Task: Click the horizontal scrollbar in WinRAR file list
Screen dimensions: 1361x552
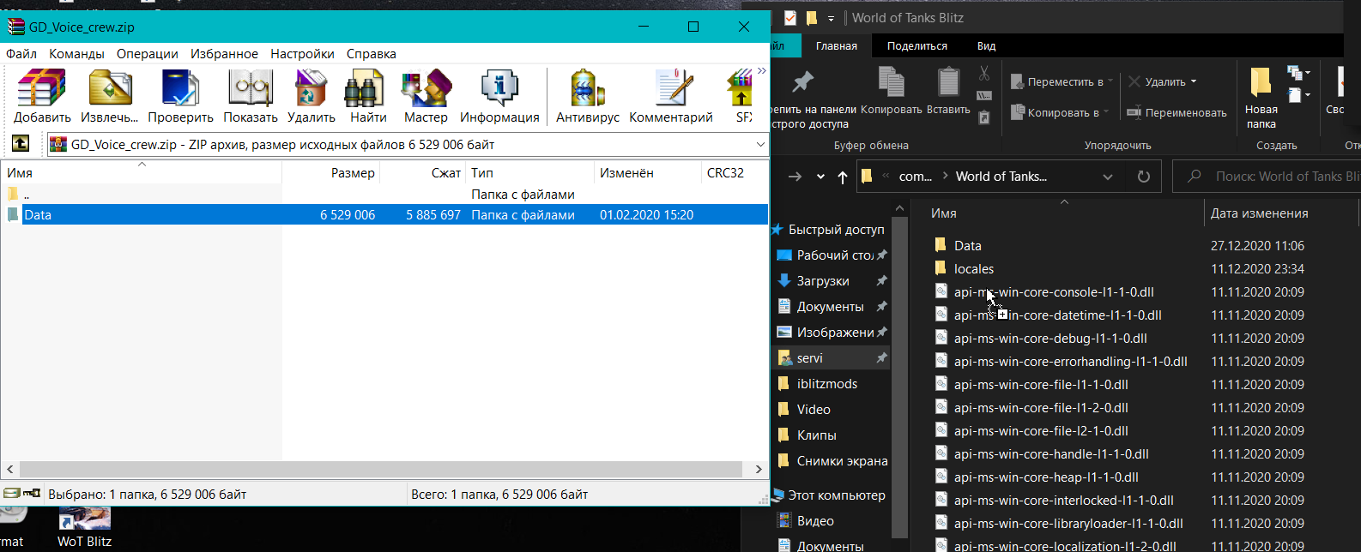Action: coord(381,469)
